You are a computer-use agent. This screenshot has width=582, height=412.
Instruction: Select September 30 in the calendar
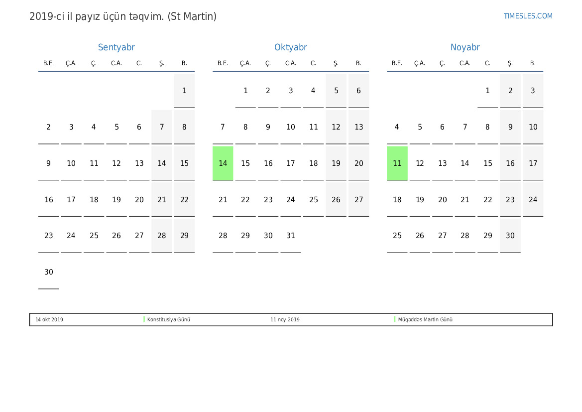click(x=48, y=272)
